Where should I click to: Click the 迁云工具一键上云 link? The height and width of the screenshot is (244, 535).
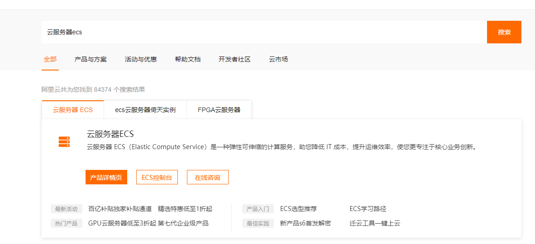pos(375,224)
